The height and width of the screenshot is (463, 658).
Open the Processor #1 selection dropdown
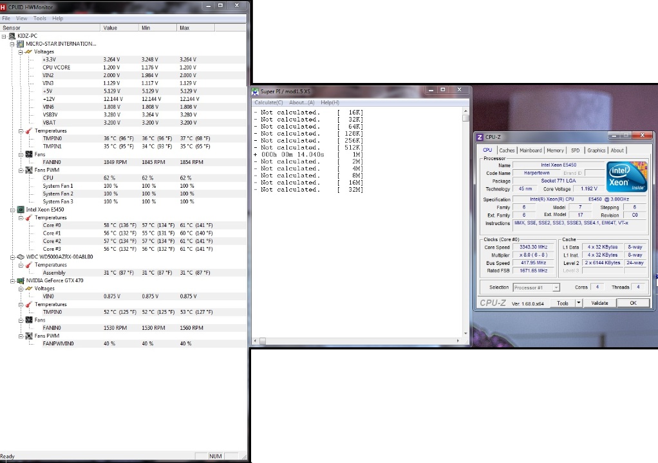[x=556, y=287]
